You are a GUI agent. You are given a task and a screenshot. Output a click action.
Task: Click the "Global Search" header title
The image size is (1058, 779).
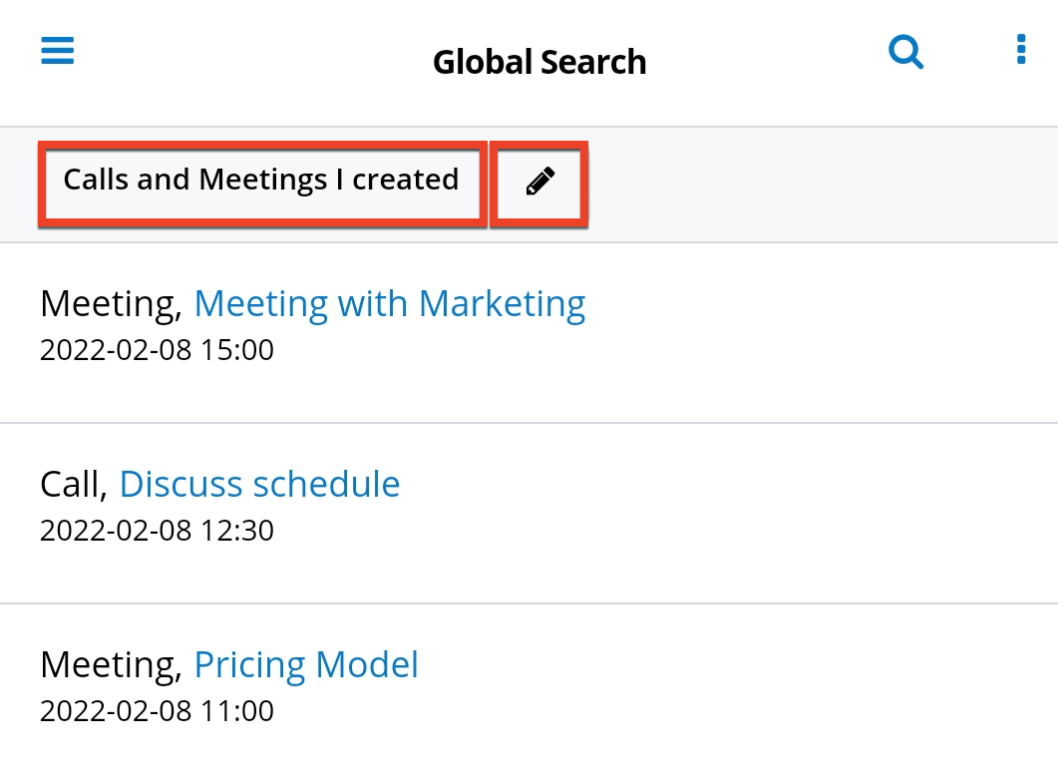(x=539, y=62)
